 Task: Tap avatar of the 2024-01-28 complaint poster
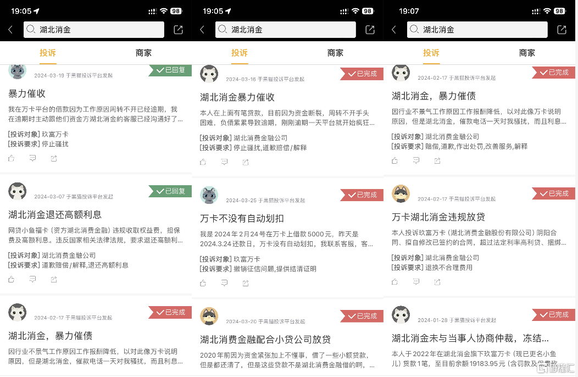[401, 315]
